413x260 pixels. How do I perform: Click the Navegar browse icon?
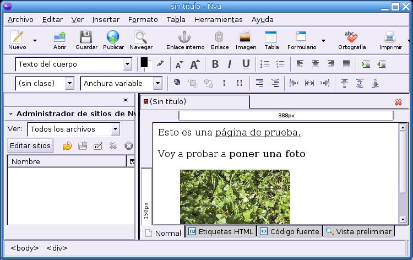pos(140,37)
